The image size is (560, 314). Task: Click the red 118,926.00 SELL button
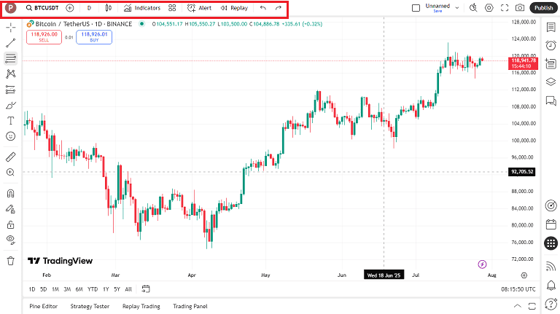point(44,37)
